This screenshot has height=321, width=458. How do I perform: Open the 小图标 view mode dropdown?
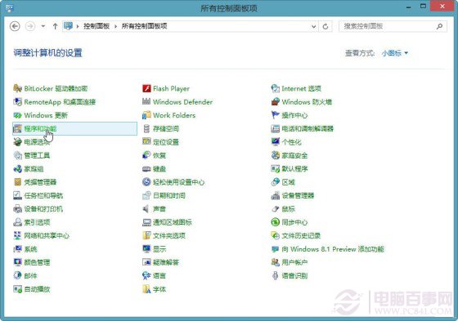(x=394, y=53)
